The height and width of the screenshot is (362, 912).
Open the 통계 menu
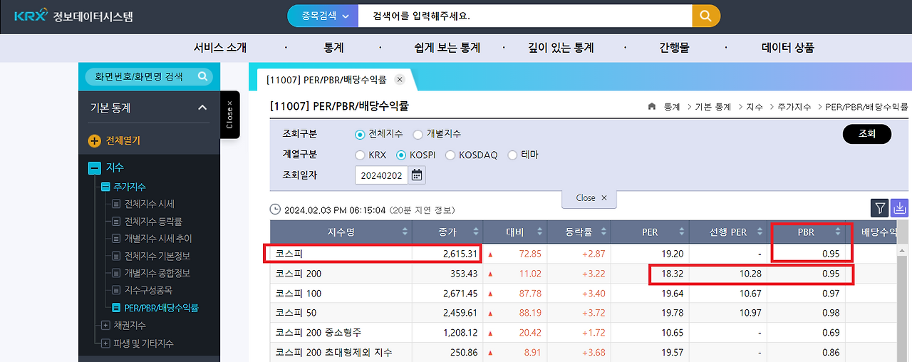tap(333, 48)
